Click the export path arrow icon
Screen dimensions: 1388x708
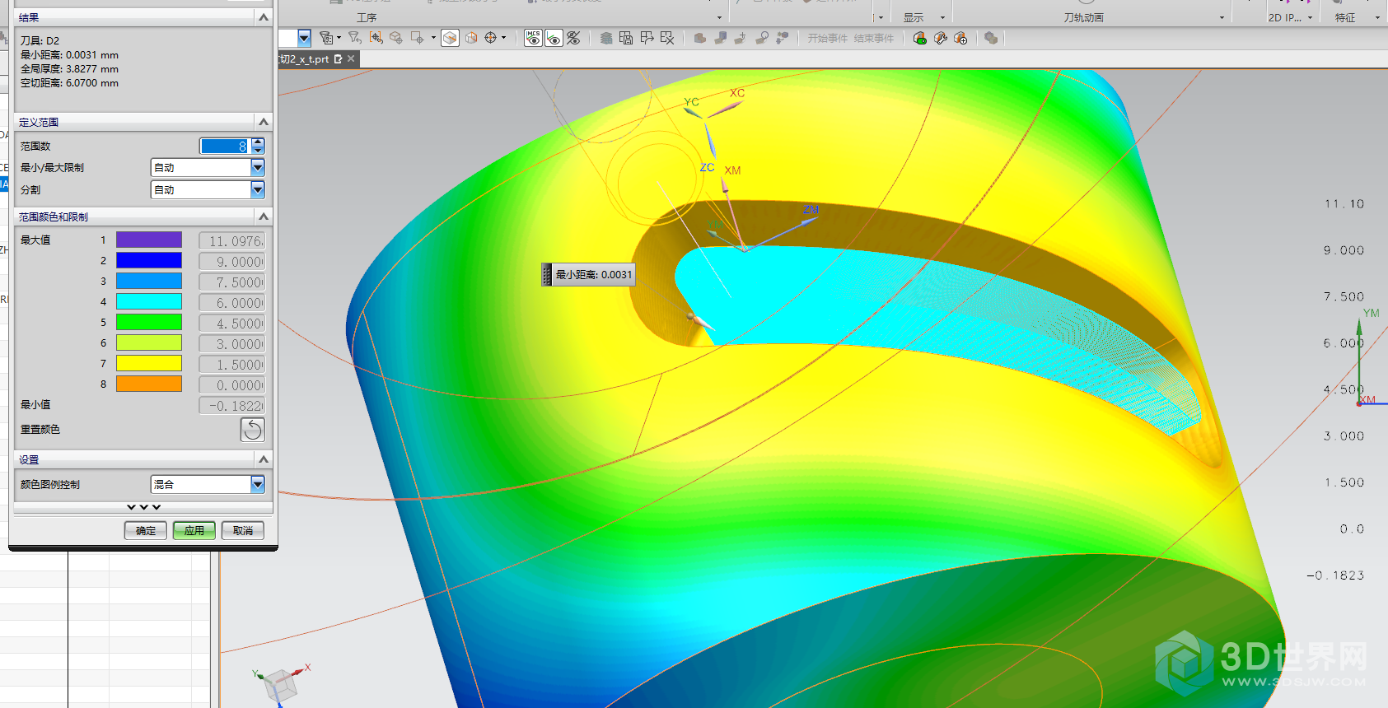click(647, 38)
